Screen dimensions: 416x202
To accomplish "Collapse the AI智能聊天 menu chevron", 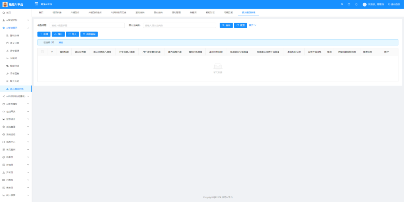I will coord(28,28).
